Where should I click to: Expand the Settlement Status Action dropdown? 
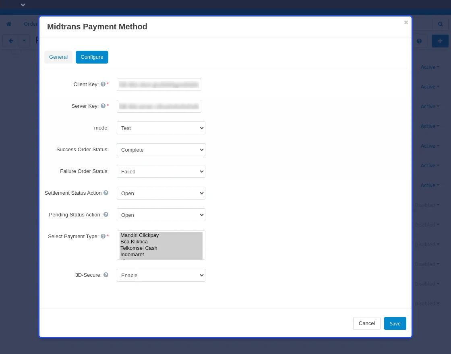click(161, 193)
